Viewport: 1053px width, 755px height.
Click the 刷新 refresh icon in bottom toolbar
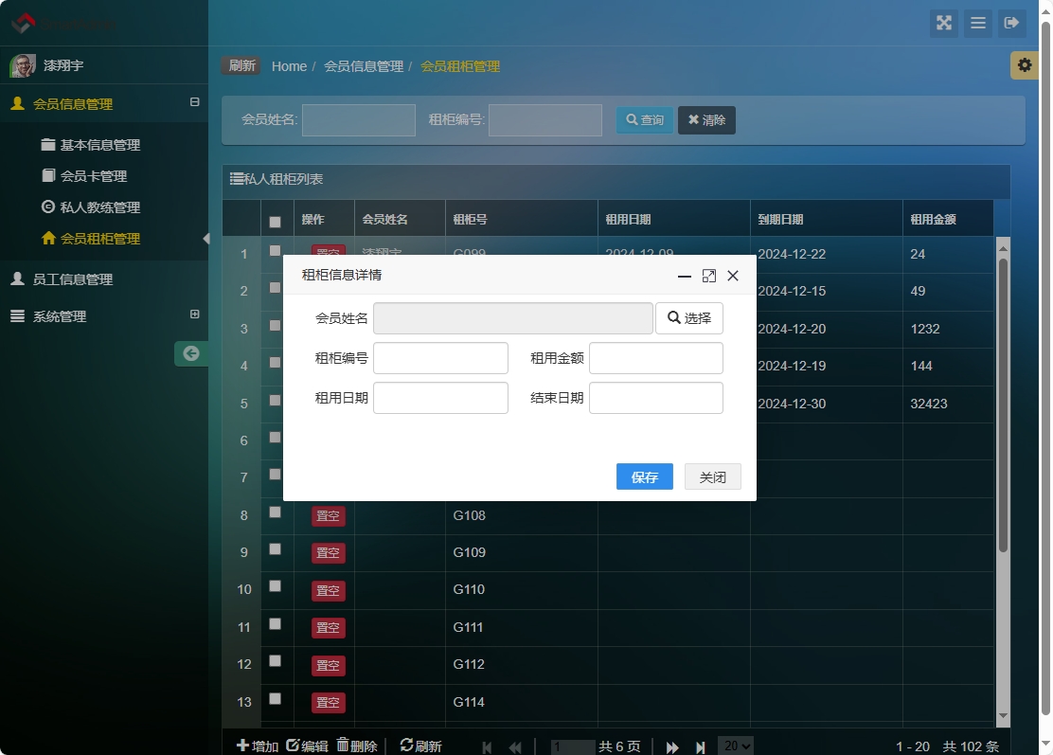tap(407, 745)
